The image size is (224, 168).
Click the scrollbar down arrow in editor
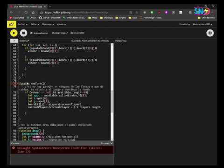[112, 139]
